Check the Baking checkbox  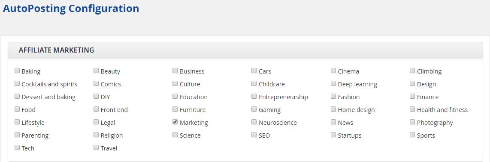[17, 71]
